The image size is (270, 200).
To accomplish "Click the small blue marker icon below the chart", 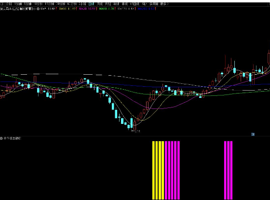I will pos(253,134).
